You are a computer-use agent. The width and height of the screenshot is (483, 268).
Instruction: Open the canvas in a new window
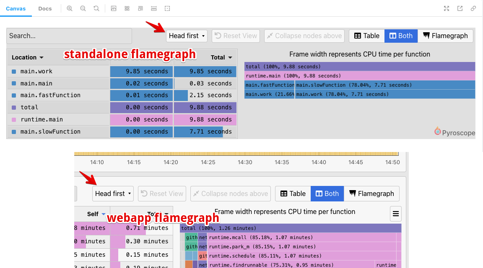click(460, 9)
